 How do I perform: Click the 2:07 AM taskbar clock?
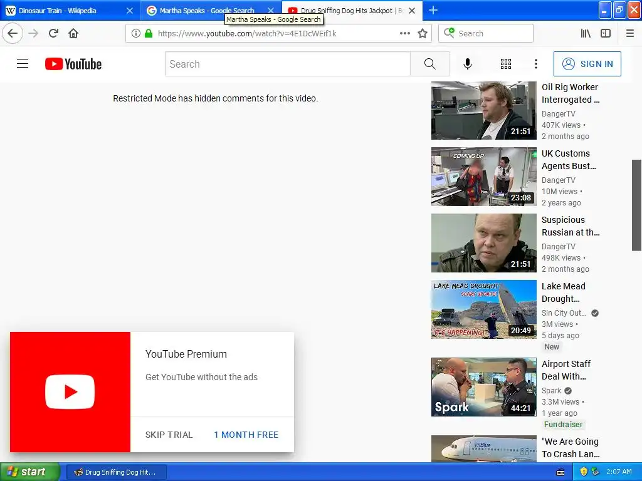coord(619,472)
